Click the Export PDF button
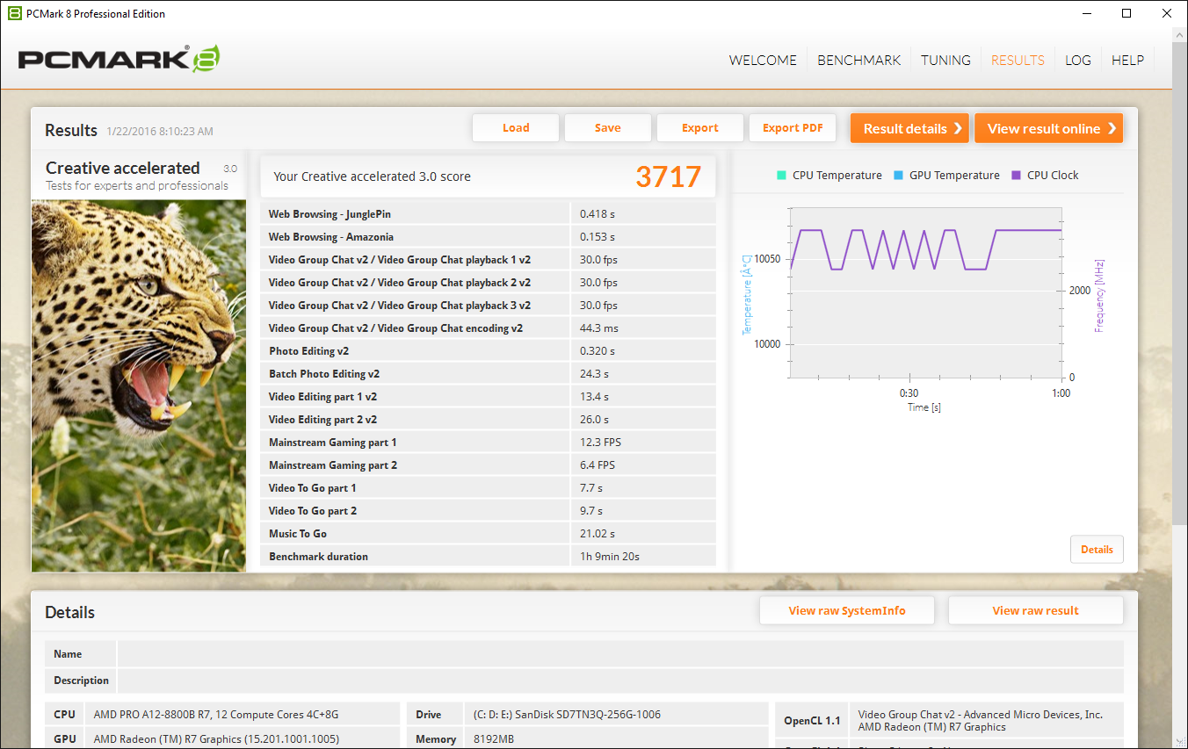This screenshot has width=1188, height=749. pos(793,127)
